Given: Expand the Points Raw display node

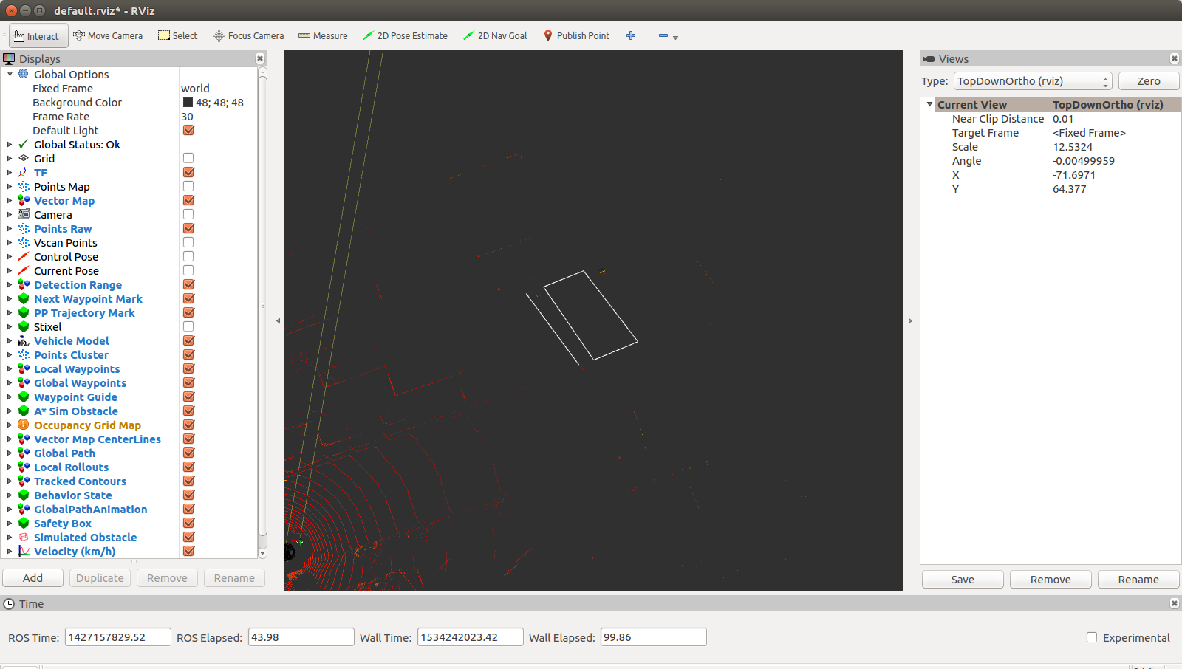Looking at the screenshot, I should pyautogui.click(x=10, y=229).
